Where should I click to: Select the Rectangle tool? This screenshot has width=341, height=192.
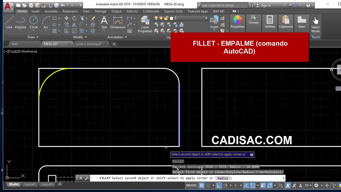[55, 18]
